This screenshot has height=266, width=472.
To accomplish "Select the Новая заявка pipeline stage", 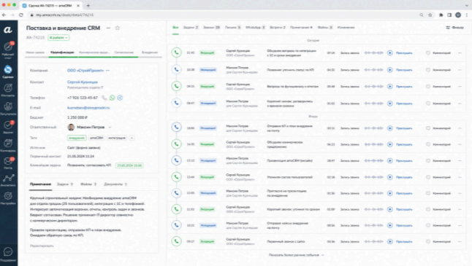I will coord(35,52).
